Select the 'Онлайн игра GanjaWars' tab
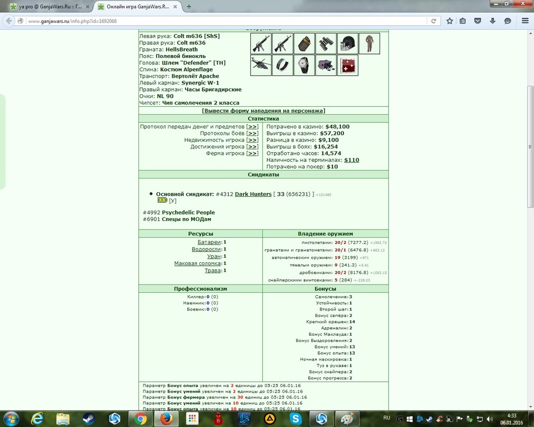The height and width of the screenshot is (427, 534). tap(138, 6)
